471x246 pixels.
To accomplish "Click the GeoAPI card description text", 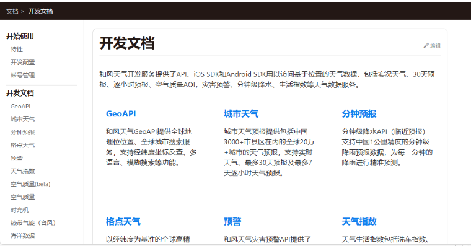I will coord(151,147).
